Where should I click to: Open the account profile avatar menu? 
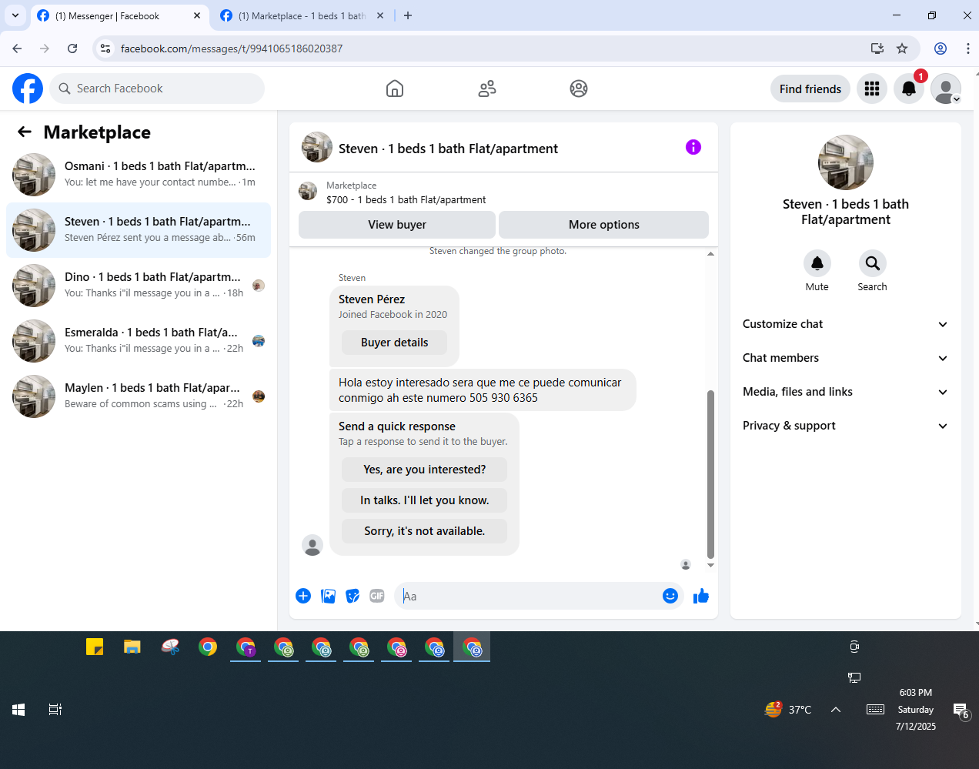coord(946,89)
